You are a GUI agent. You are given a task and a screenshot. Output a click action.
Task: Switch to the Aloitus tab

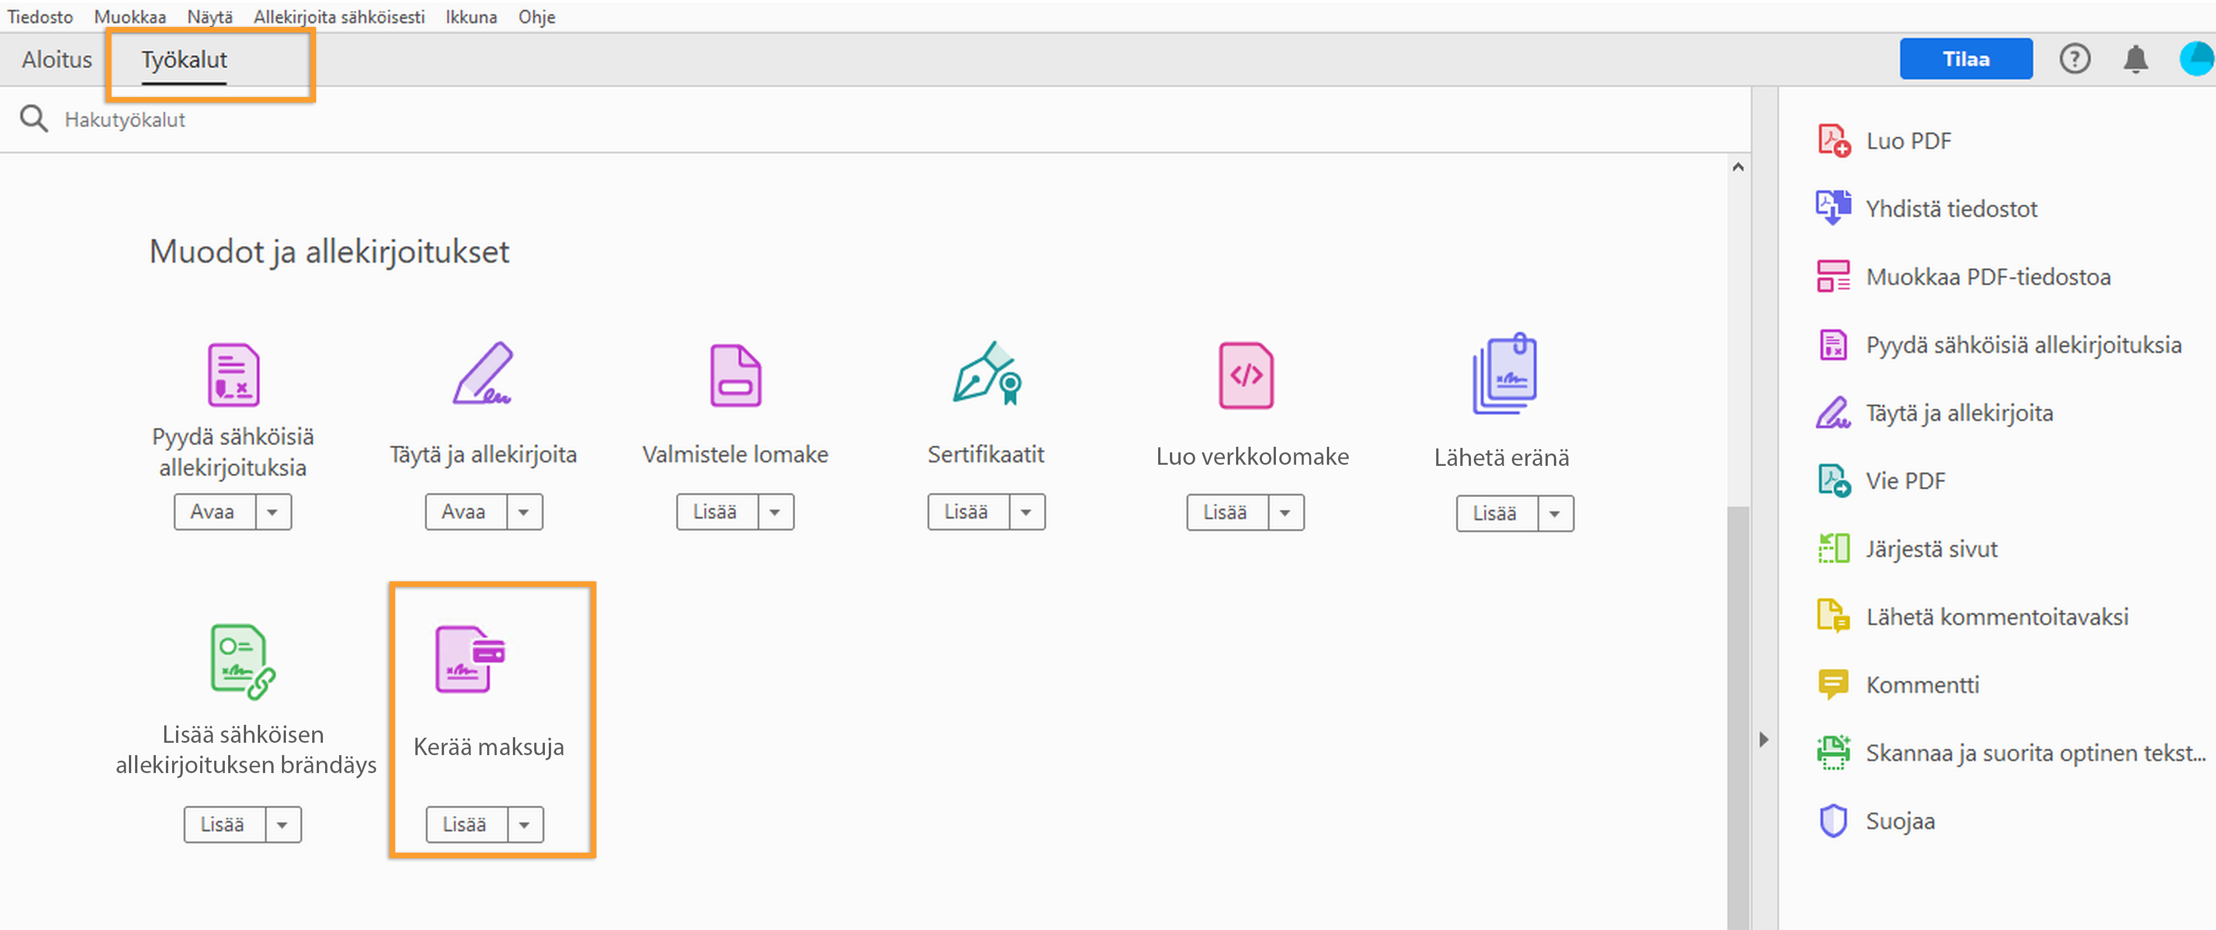tap(57, 60)
